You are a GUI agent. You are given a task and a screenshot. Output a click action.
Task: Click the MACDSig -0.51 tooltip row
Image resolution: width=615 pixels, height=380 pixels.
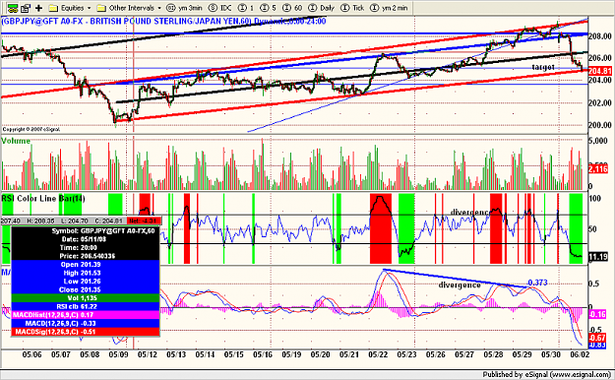tap(86, 332)
